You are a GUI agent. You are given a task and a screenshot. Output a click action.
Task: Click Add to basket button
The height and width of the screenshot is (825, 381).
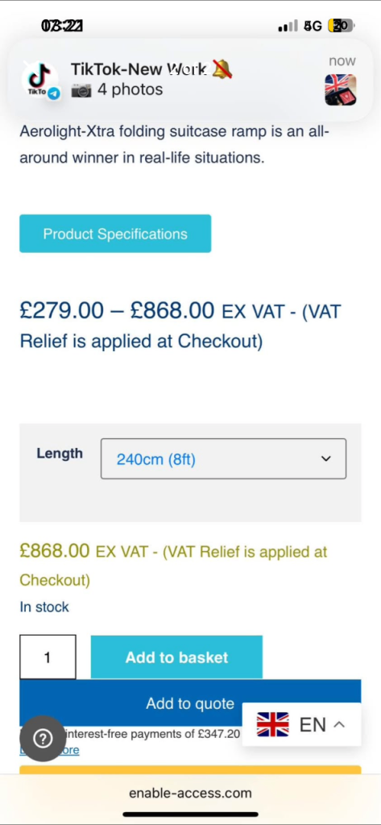177,657
